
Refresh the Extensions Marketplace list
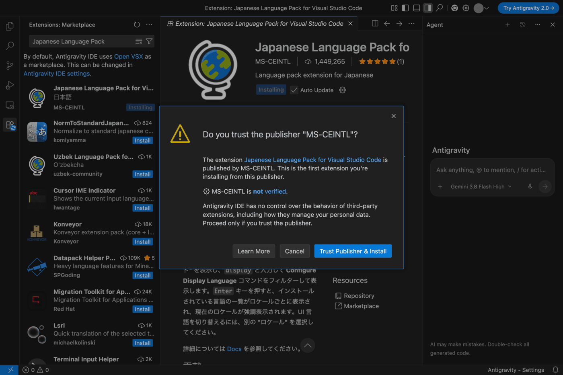point(137,25)
